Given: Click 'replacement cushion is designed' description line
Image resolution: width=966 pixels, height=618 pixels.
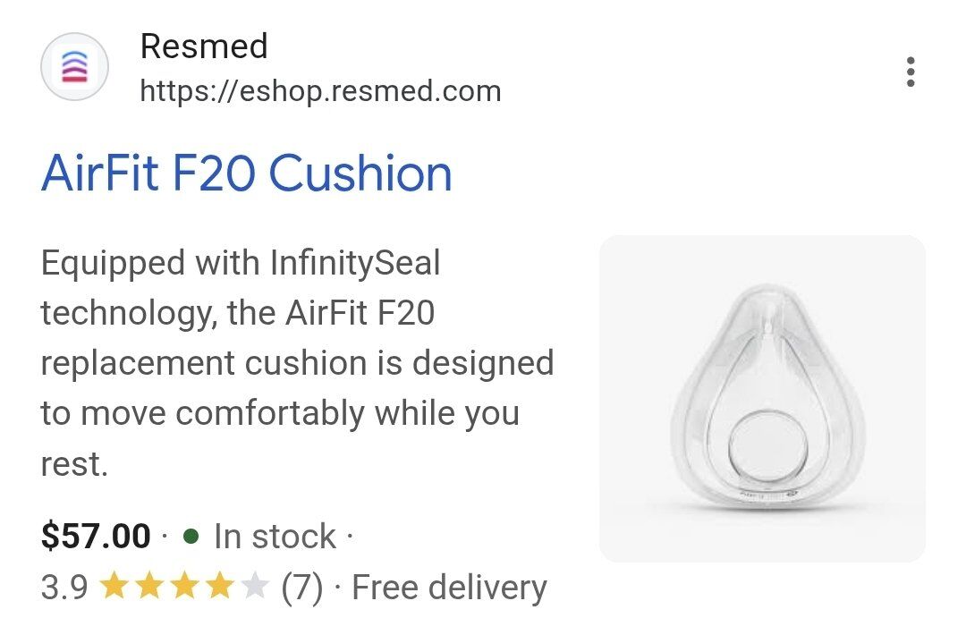Looking at the screenshot, I should click(x=297, y=364).
